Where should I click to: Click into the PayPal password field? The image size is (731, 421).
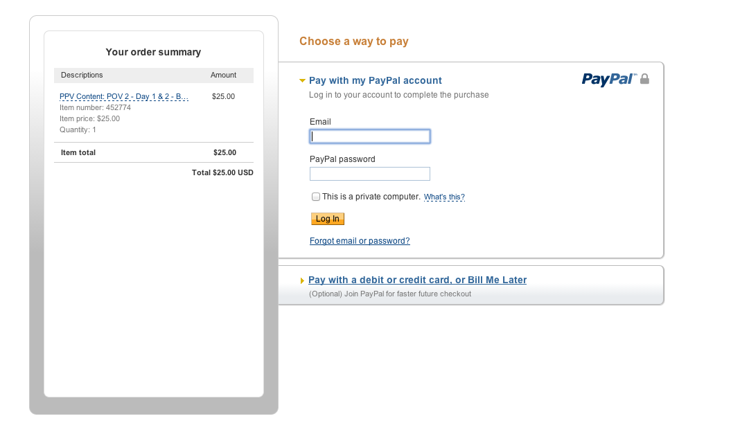point(370,174)
